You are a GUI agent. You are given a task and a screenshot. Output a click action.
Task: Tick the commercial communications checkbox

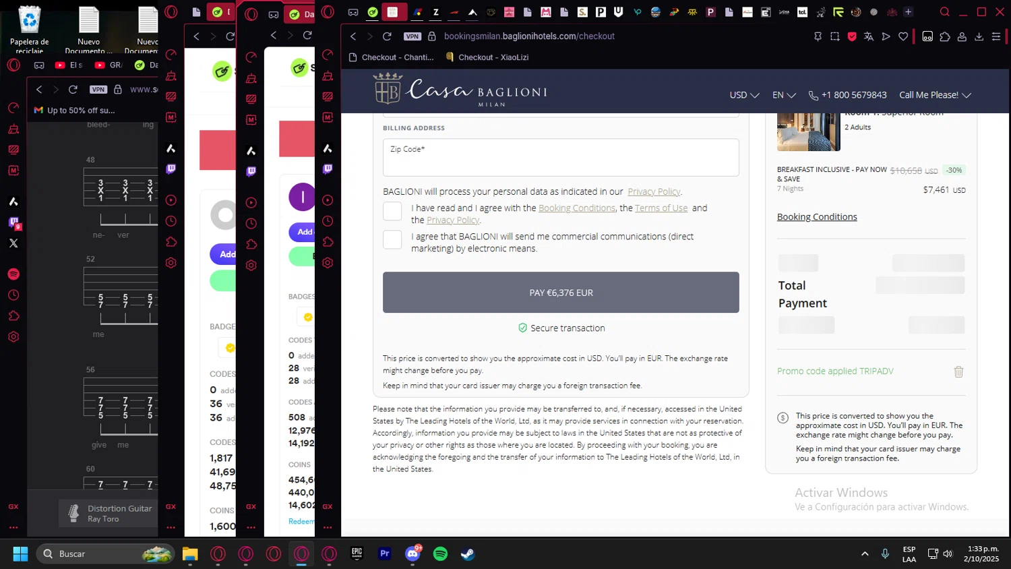coord(392,239)
